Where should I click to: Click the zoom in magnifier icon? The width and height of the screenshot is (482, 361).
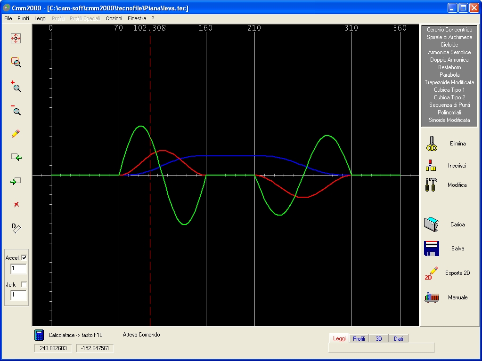16,86
